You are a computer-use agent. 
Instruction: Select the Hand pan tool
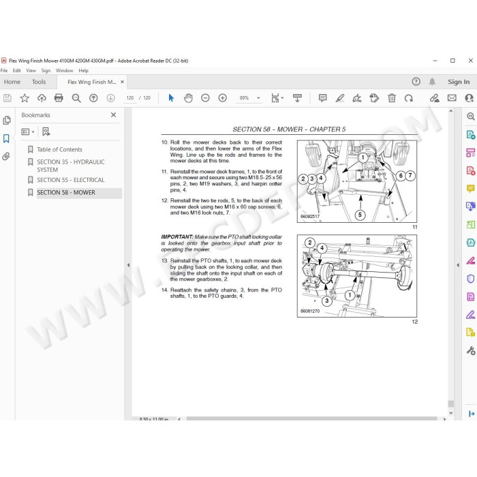click(x=188, y=98)
